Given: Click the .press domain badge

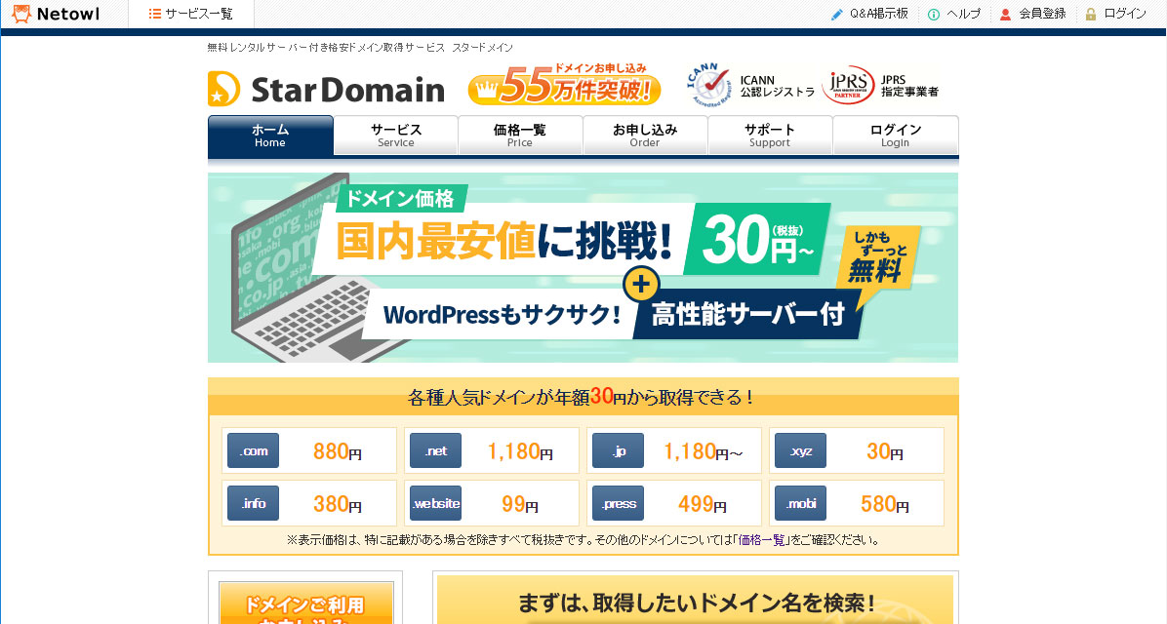Looking at the screenshot, I should [x=618, y=503].
